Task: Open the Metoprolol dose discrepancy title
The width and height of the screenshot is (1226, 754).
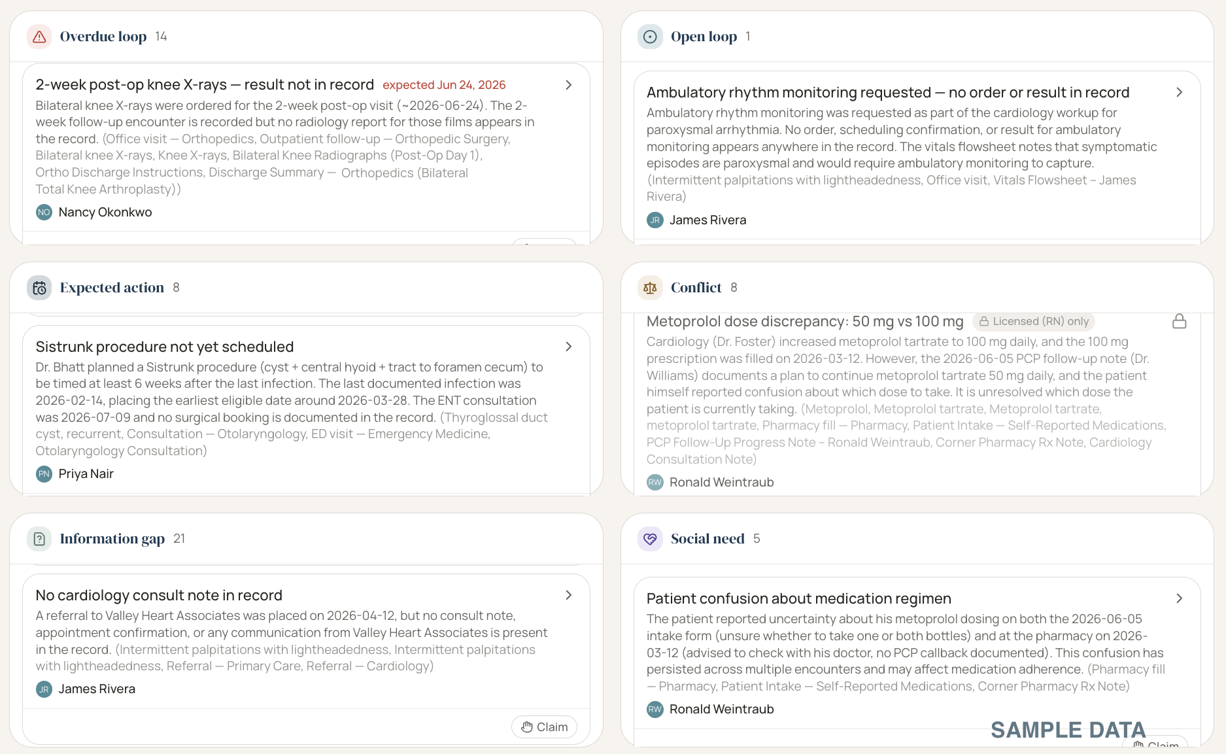Action: coord(805,321)
